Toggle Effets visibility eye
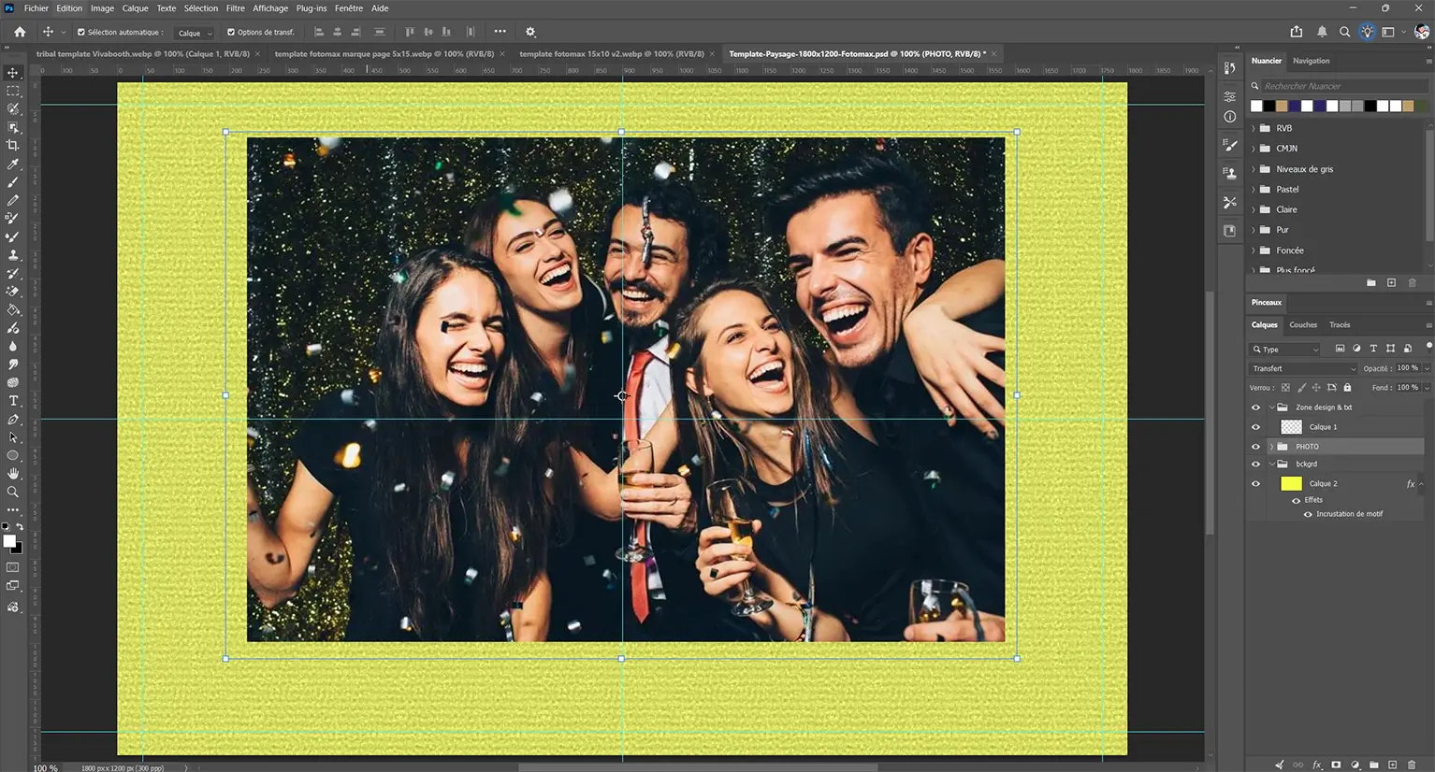Image resolution: width=1435 pixels, height=772 pixels. [1297, 501]
